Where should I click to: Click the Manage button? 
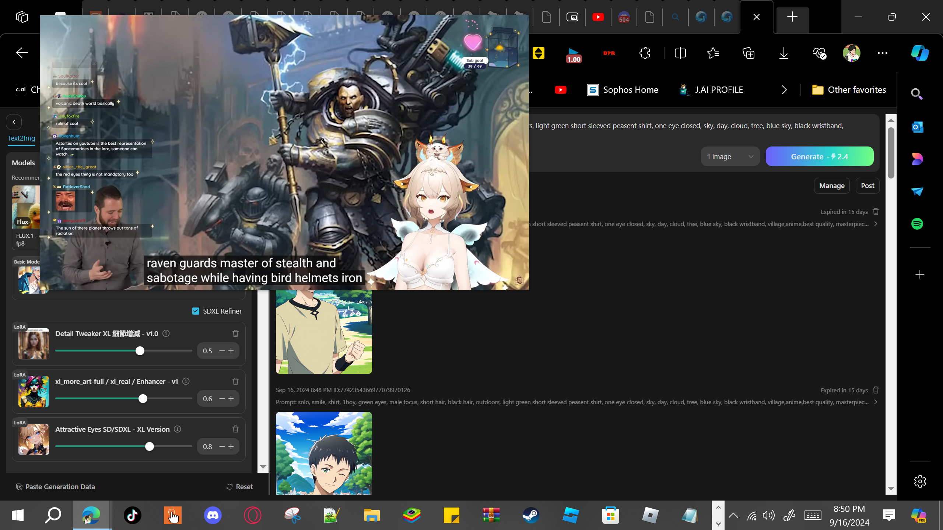[x=832, y=186]
